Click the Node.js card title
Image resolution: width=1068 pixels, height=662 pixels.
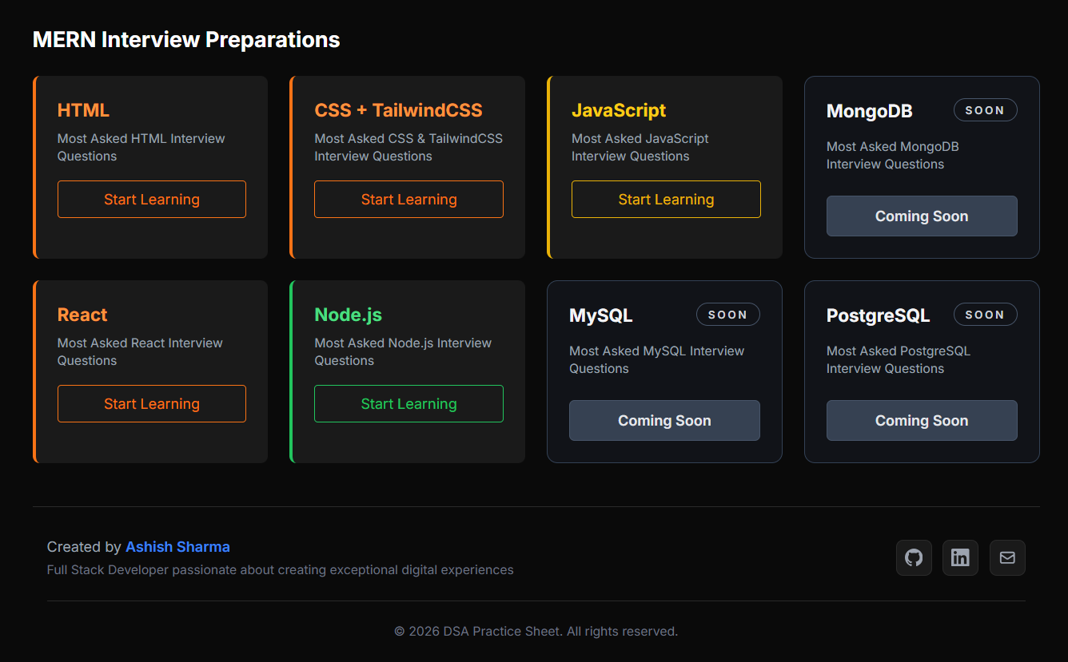pos(348,315)
